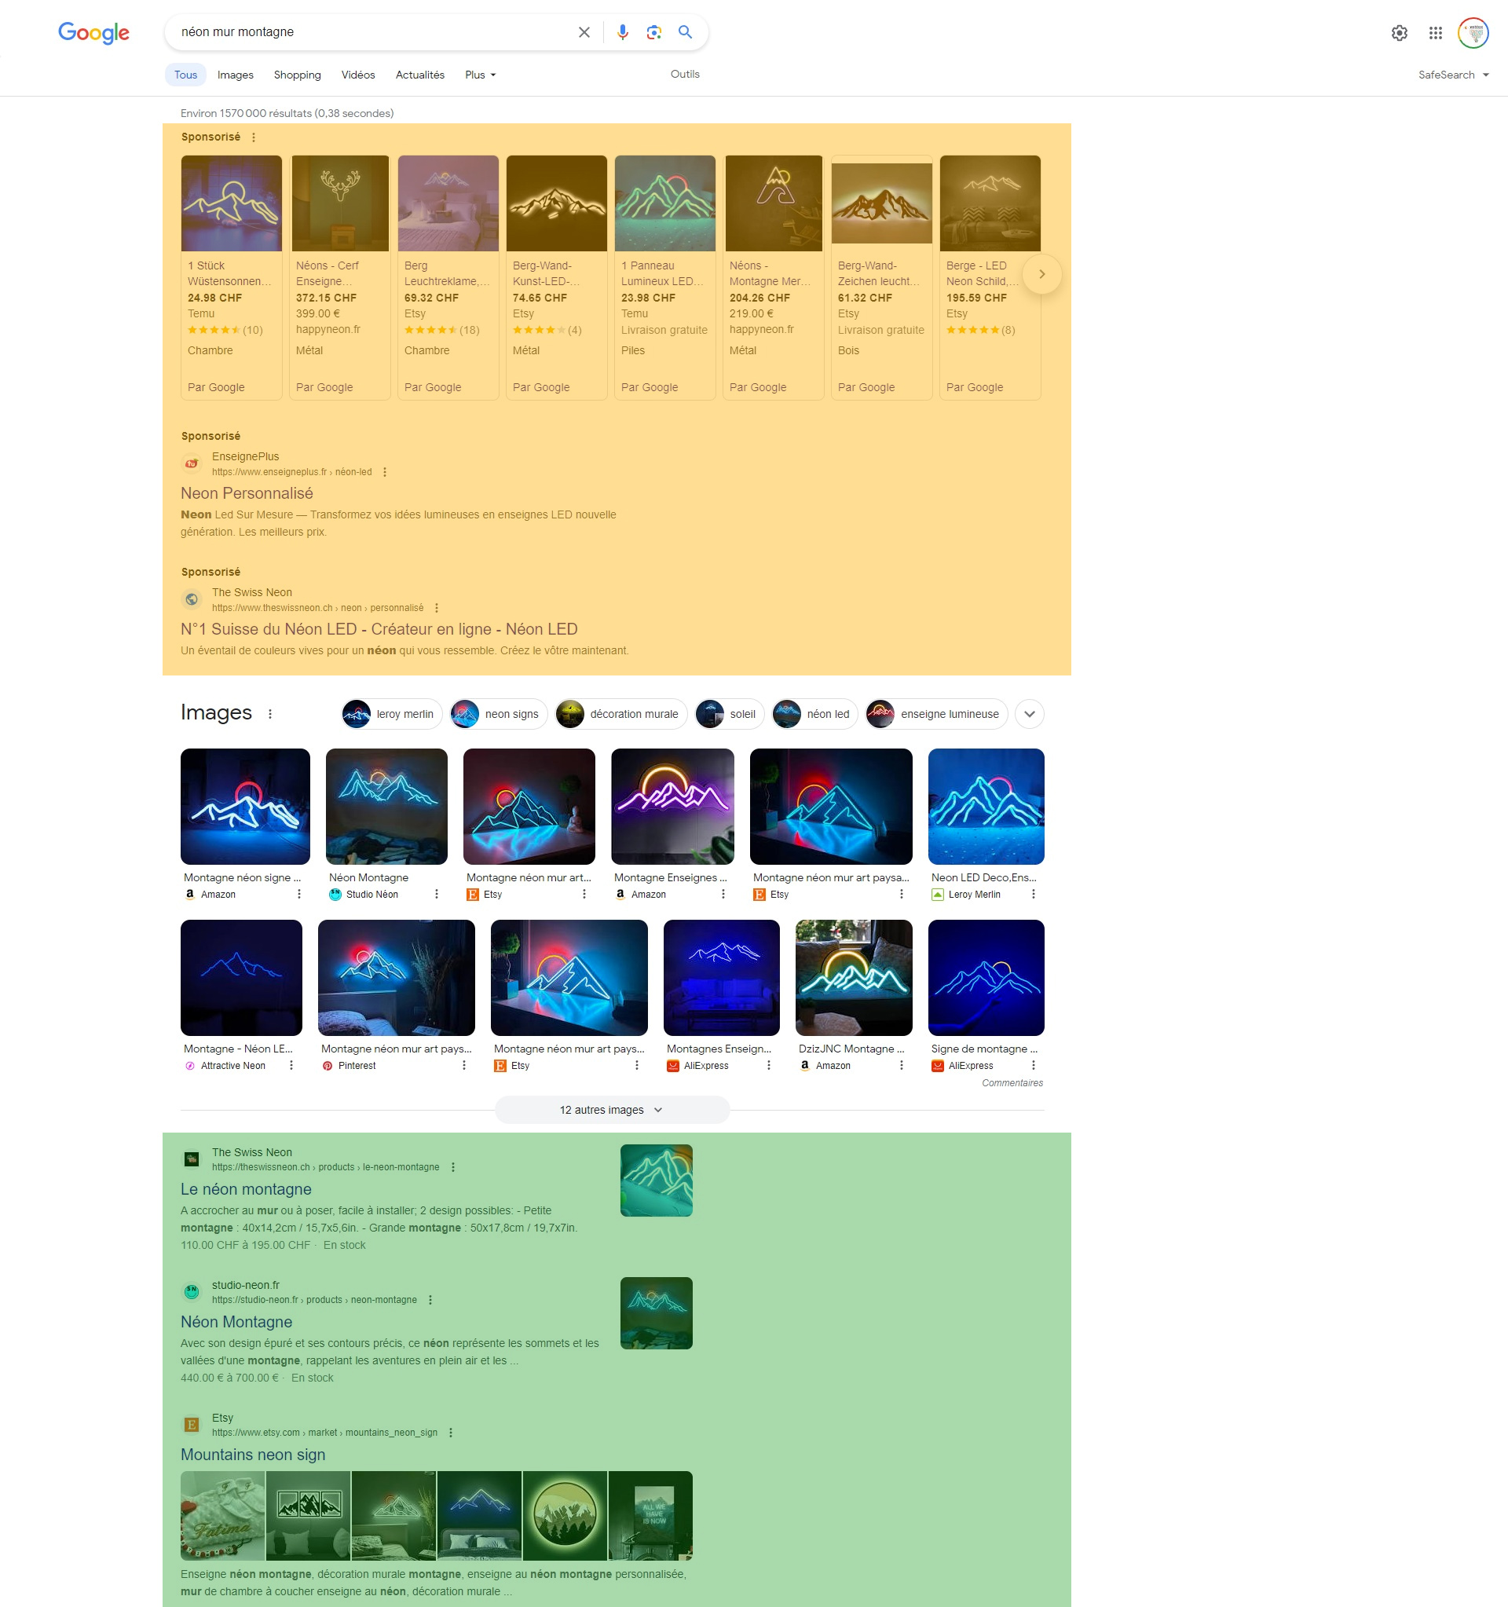
Task: Filter images by soleil chip
Action: [x=730, y=714]
